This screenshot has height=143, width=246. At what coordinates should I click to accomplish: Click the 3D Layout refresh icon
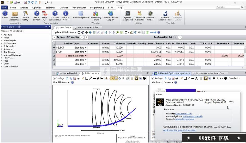click(67, 78)
